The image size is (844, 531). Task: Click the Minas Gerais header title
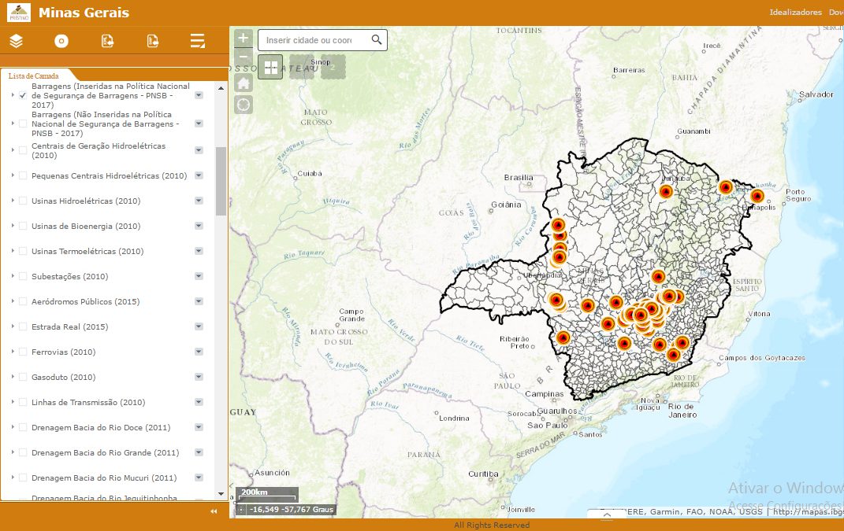coord(84,13)
